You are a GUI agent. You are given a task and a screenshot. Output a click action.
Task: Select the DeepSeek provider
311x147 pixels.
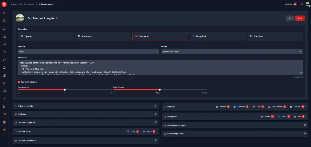click(218, 36)
